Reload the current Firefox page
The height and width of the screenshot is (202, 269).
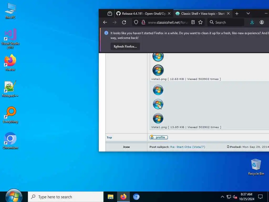(x=124, y=22)
